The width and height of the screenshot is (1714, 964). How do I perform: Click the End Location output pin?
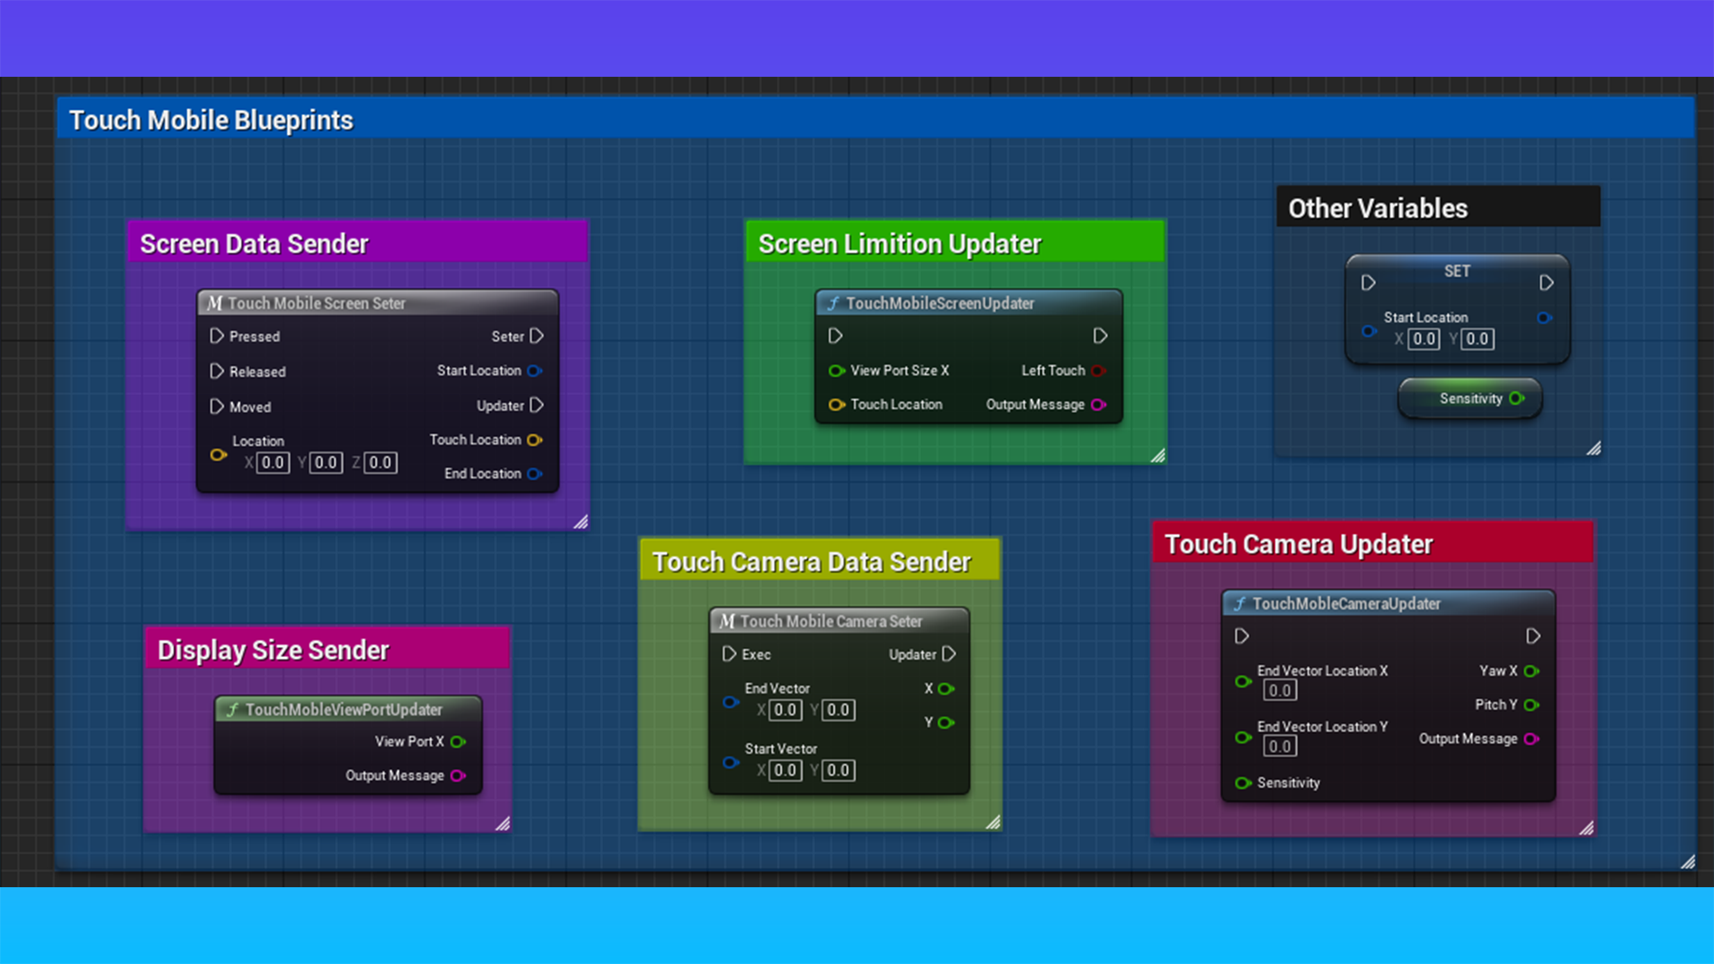[x=536, y=473]
